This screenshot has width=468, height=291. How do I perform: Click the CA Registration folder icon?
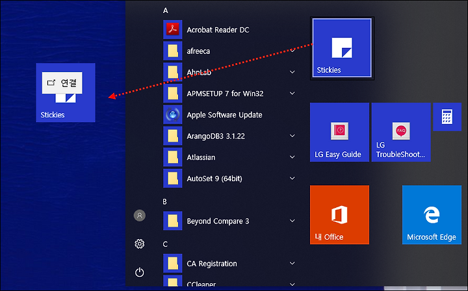172,264
